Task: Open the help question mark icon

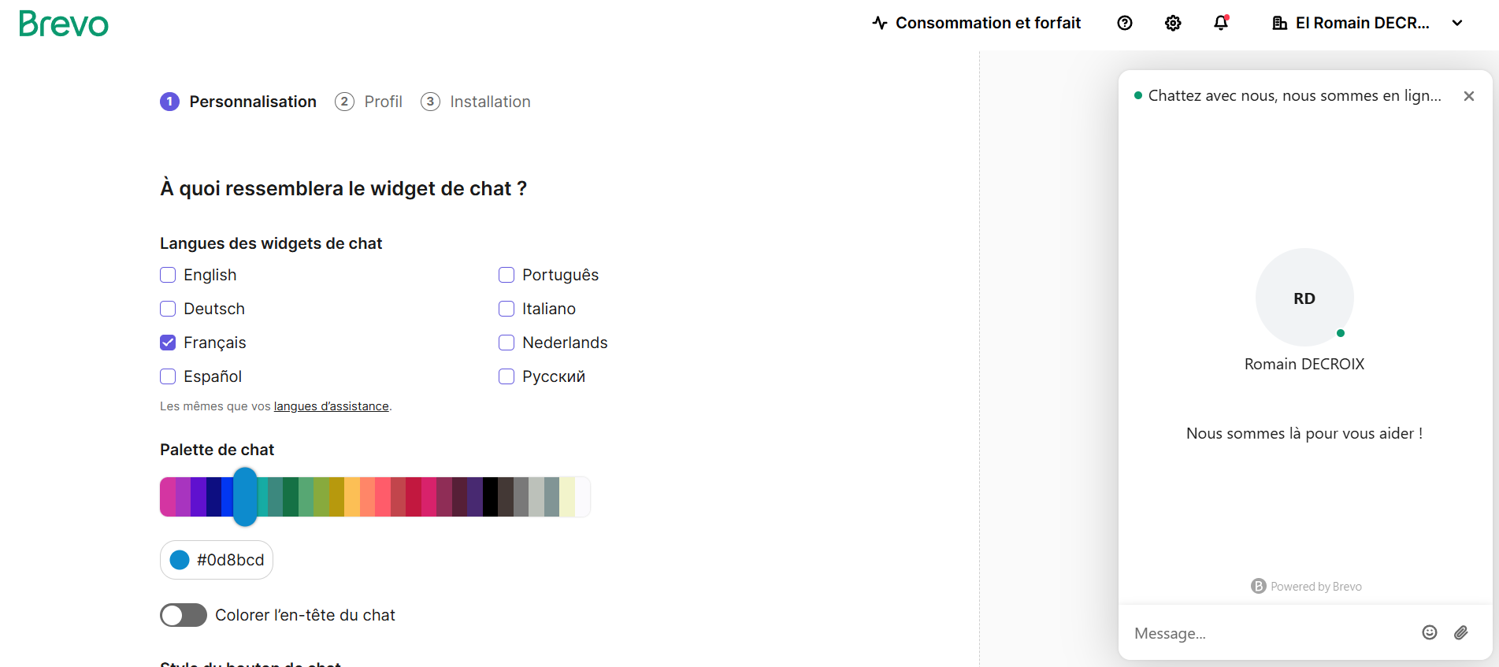Action: 1125,23
